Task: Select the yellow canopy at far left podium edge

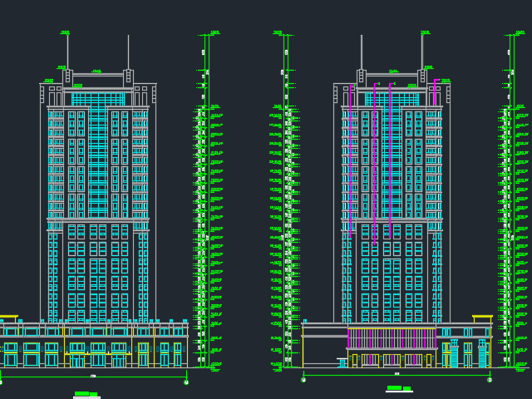Action: pos(7,318)
